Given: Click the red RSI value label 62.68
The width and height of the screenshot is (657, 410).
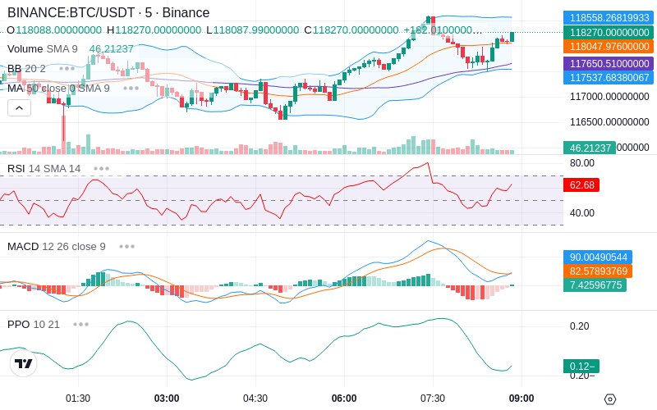Looking at the screenshot, I should 581,185.
